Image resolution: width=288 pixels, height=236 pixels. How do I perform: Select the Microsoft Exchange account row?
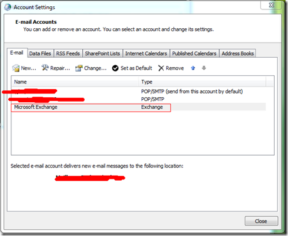tap(138, 107)
